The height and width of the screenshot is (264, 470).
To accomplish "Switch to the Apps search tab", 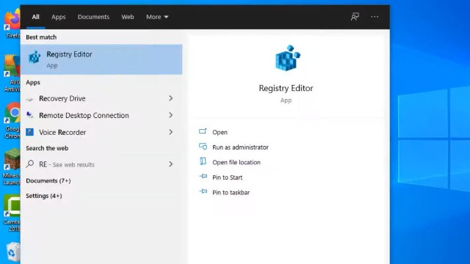I will [x=58, y=17].
